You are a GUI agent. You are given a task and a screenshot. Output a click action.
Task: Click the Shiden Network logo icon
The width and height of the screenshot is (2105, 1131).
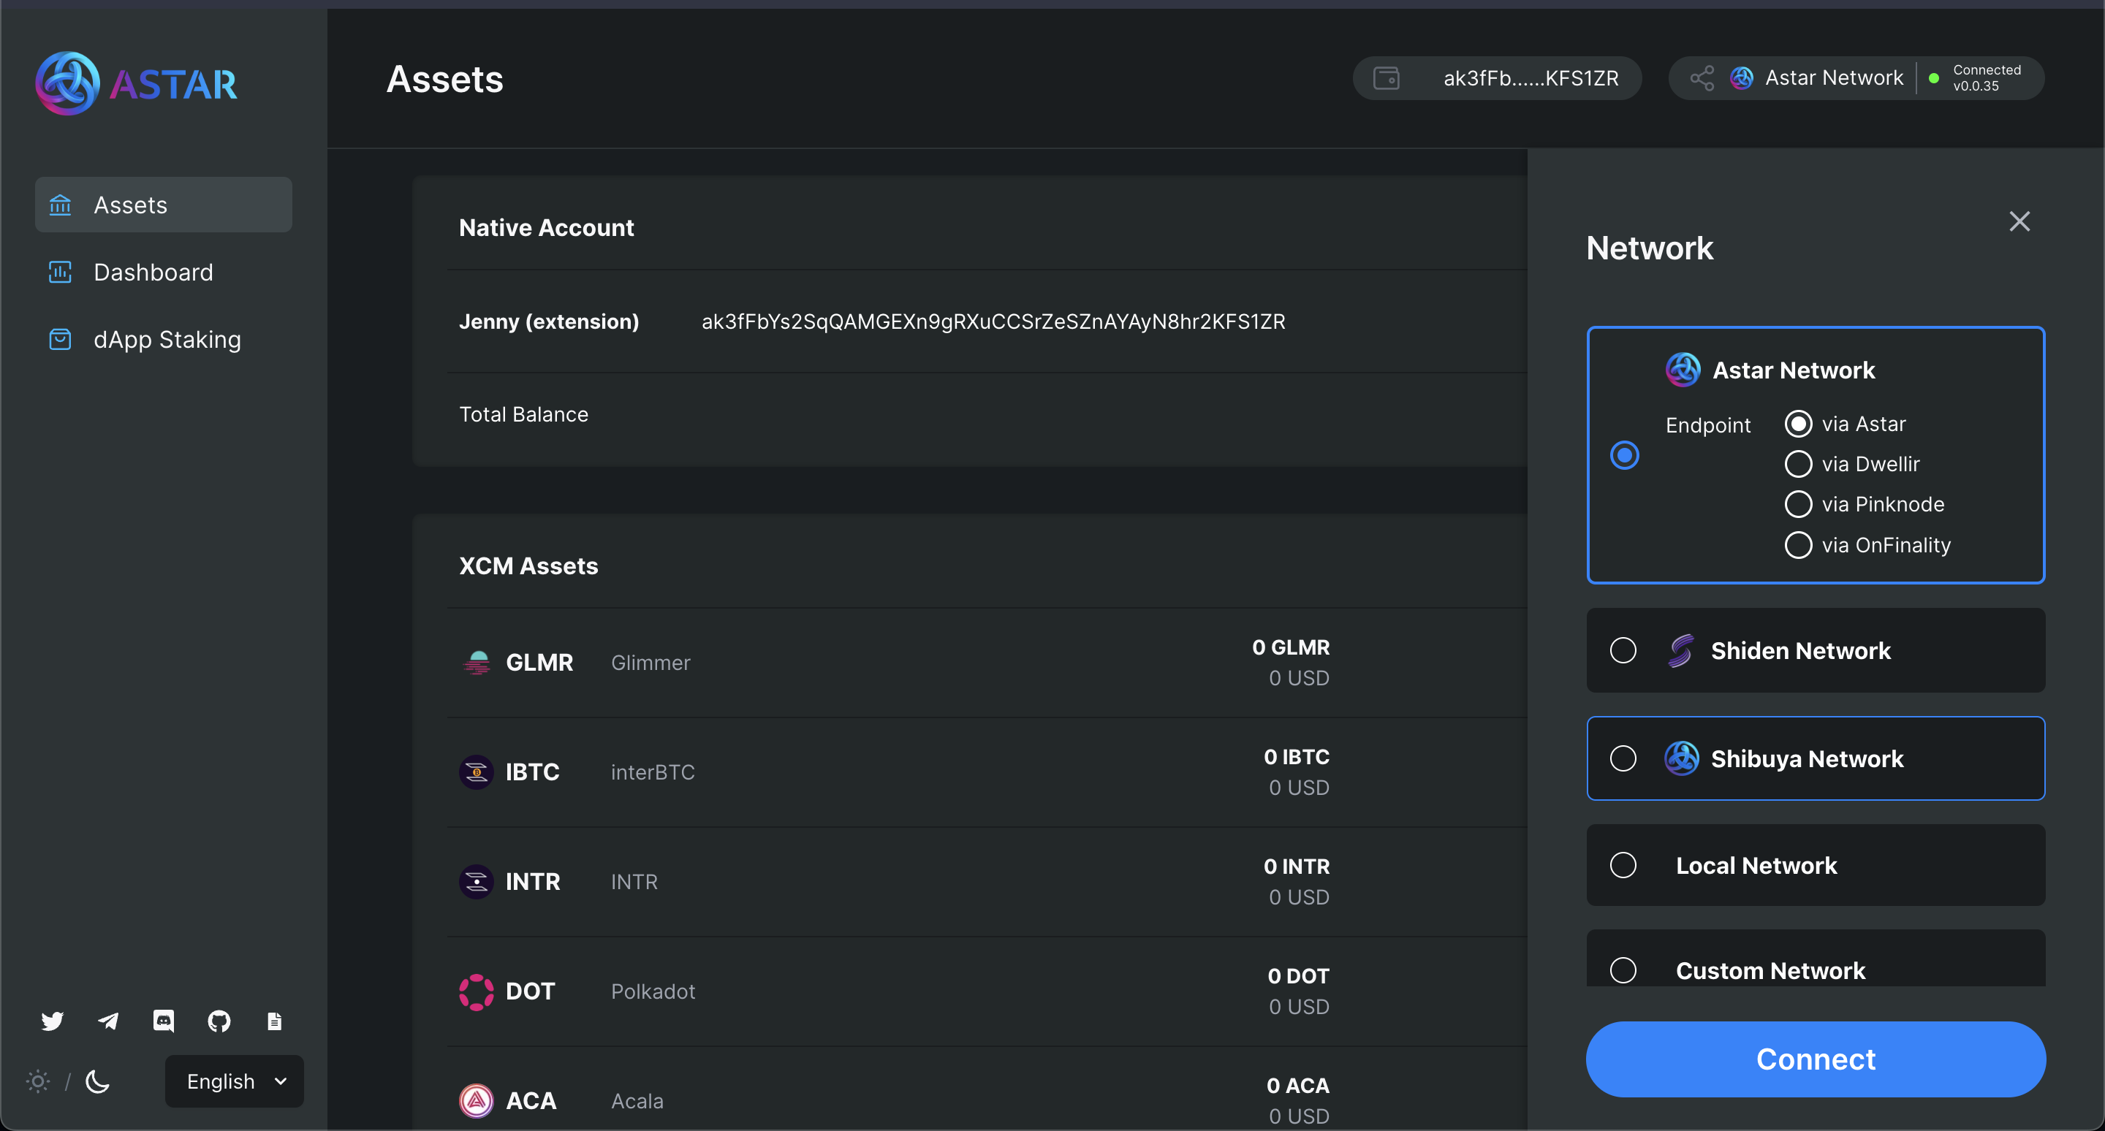click(1681, 650)
